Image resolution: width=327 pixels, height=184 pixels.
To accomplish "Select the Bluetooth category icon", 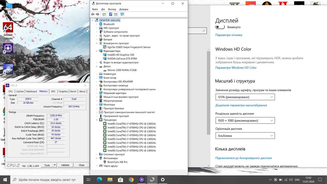I will [101, 24].
